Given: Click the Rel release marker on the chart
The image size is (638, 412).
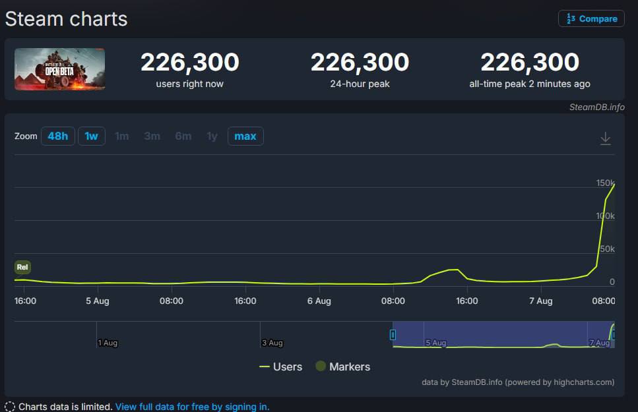Looking at the screenshot, I should point(22,267).
